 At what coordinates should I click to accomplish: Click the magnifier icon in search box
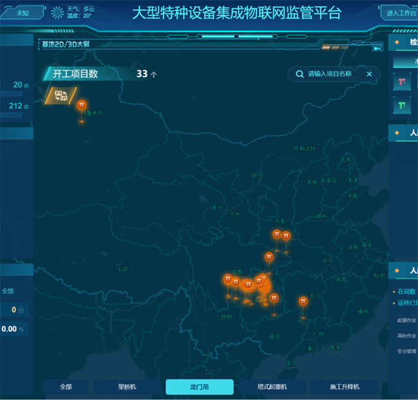299,74
